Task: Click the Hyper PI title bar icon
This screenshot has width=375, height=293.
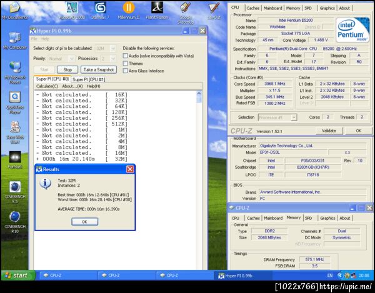Action: click(x=33, y=31)
